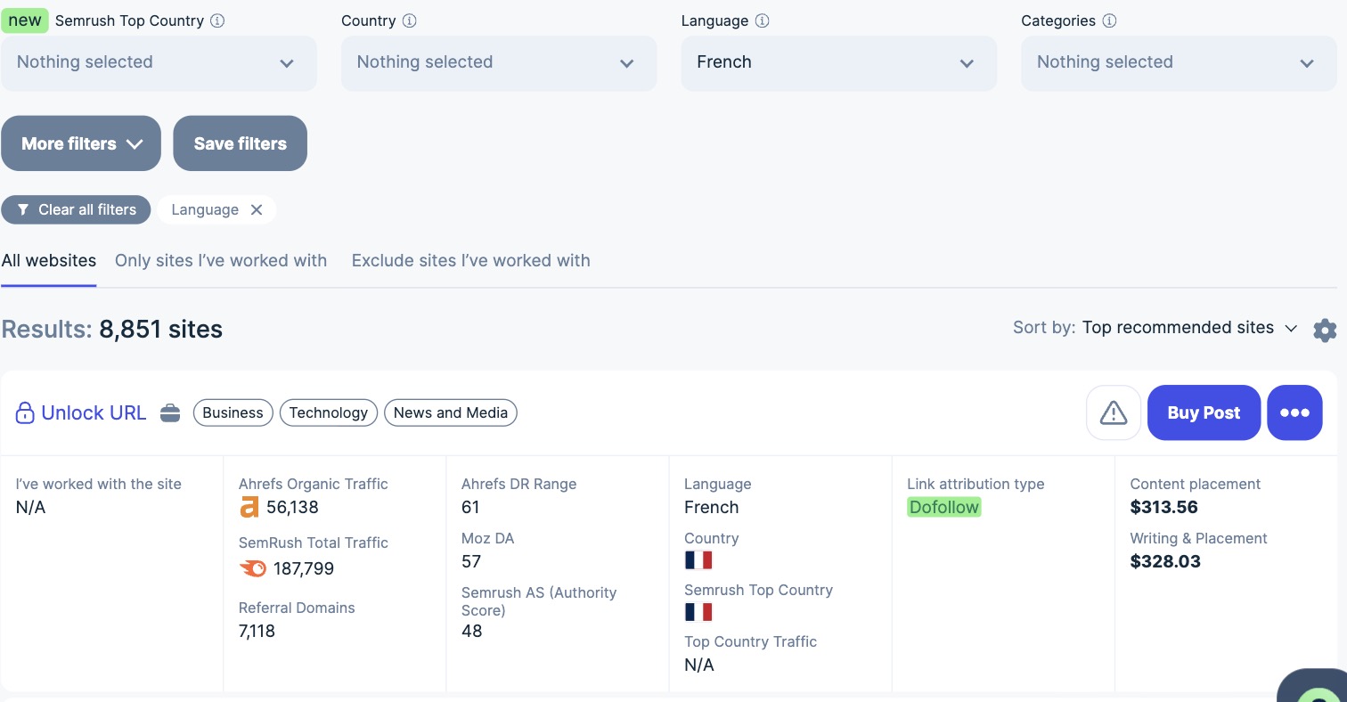Switch to All websites tab
The width and height of the screenshot is (1347, 702).
[49, 261]
